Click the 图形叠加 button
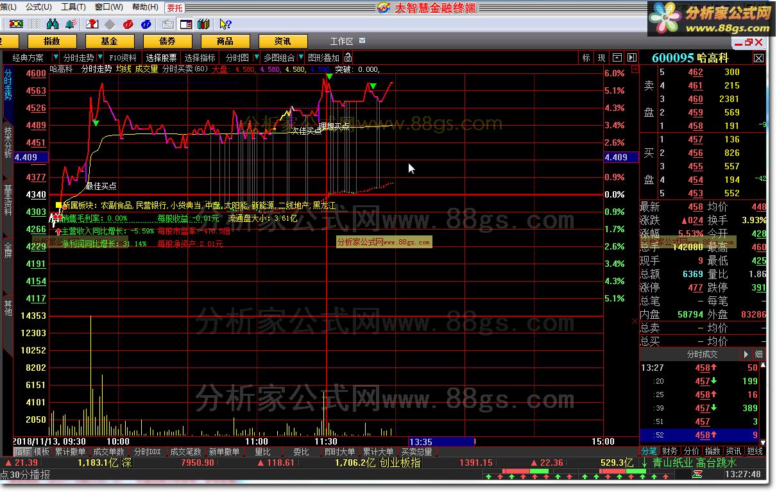Screen dimensions: 777x492 323,58
